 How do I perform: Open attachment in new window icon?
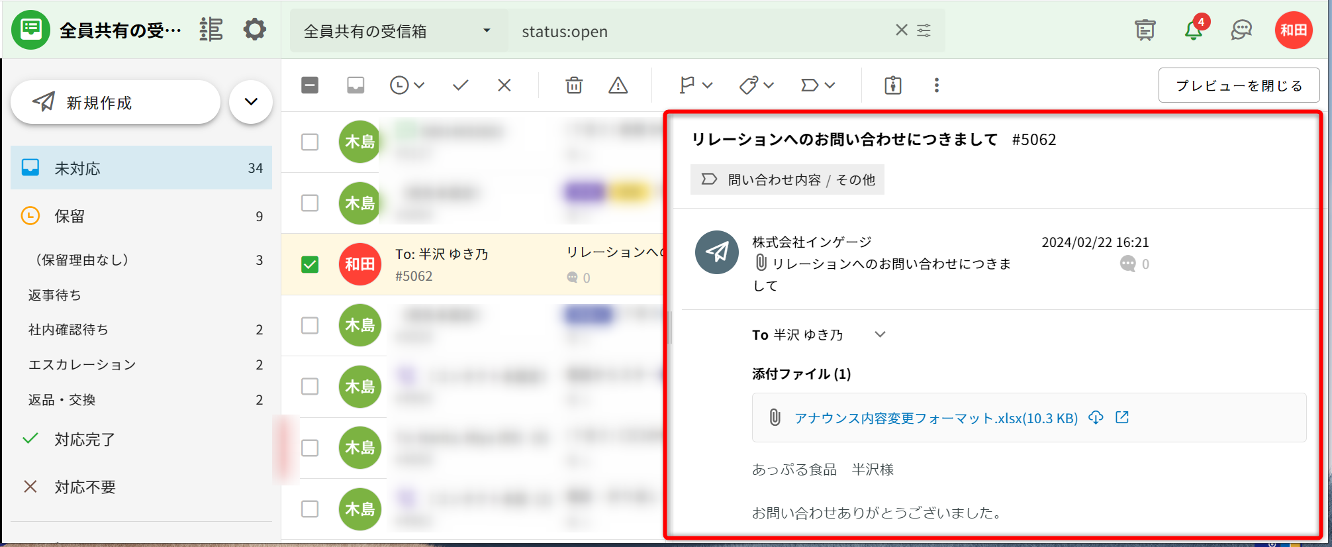pyautogui.click(x=1122, y=417)
